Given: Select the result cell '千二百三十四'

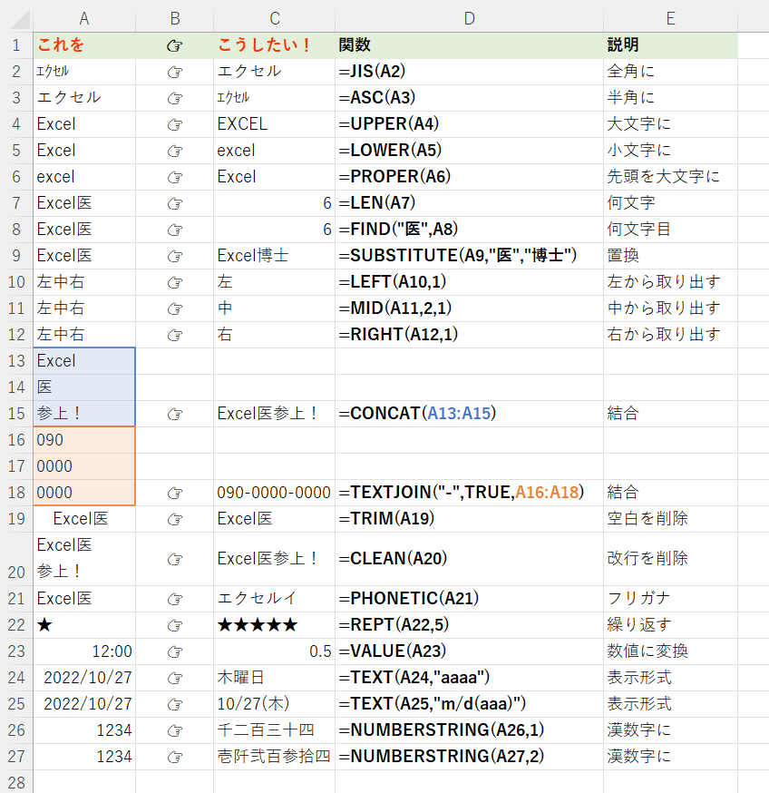Looking at the screenshot, I should [275, 730].
